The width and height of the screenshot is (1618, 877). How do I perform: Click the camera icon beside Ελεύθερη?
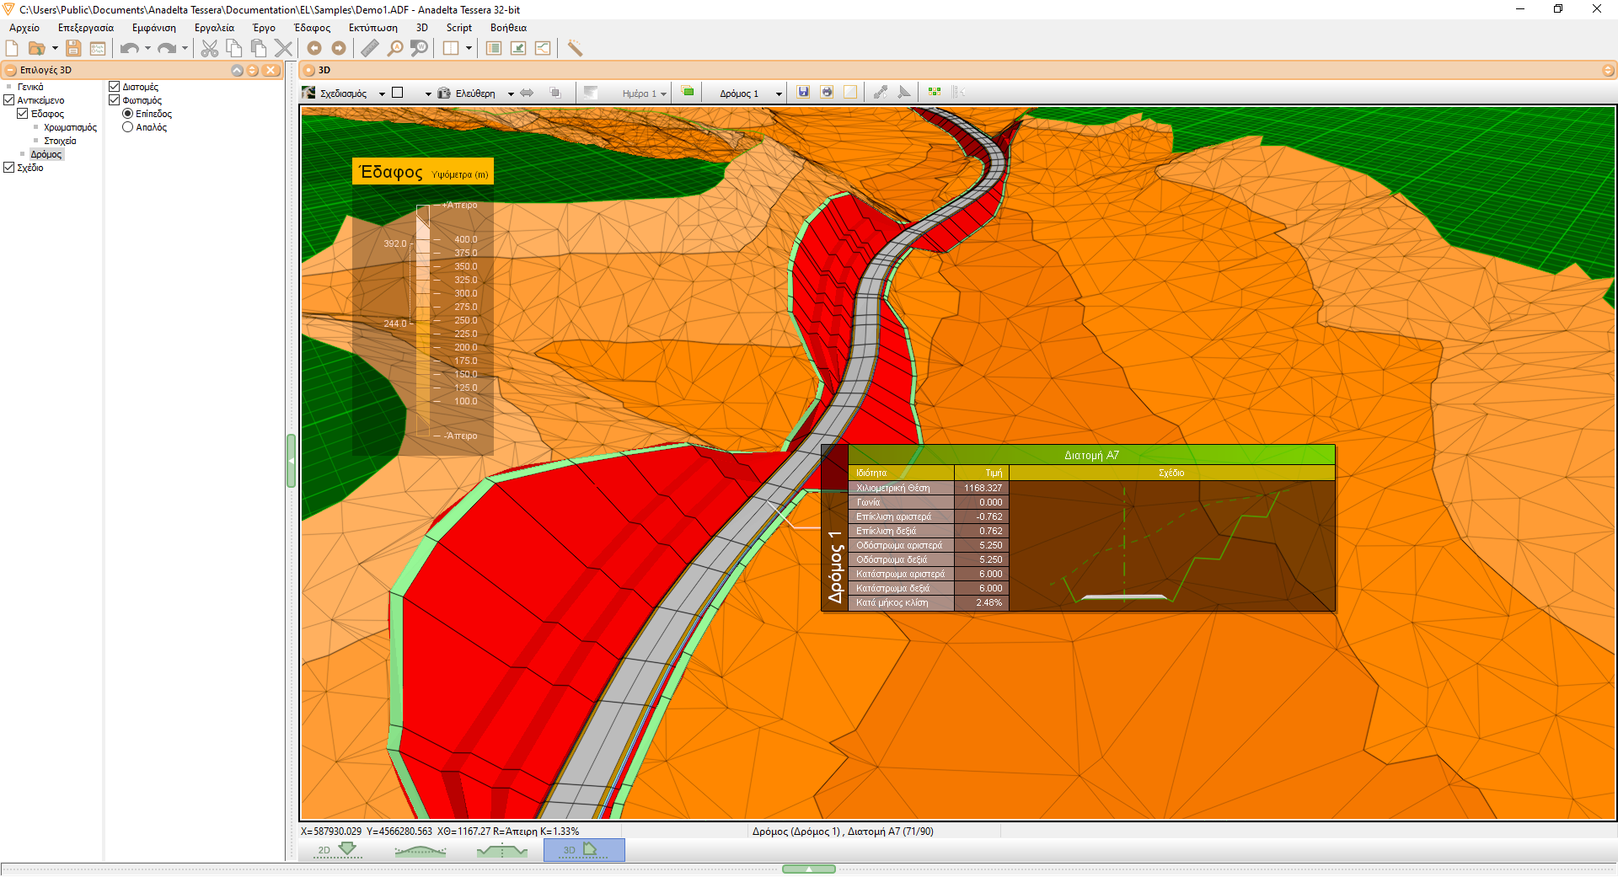click(444, 93)
